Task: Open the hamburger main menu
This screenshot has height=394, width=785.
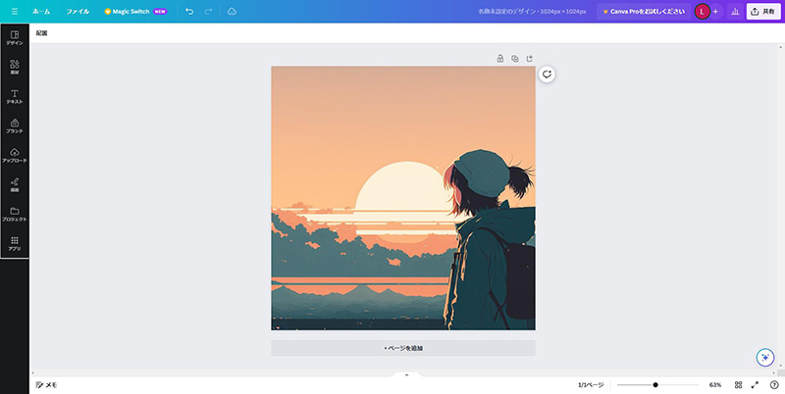Action: pyautogui.click(x=15, y=11)
